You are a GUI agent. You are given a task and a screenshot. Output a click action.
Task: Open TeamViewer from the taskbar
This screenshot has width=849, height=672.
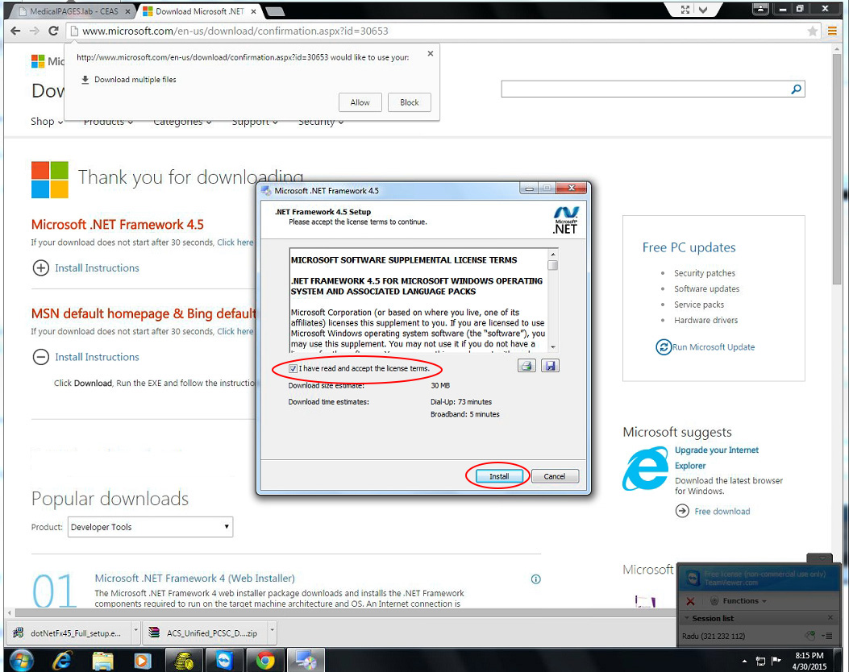(x=224, y=660)
